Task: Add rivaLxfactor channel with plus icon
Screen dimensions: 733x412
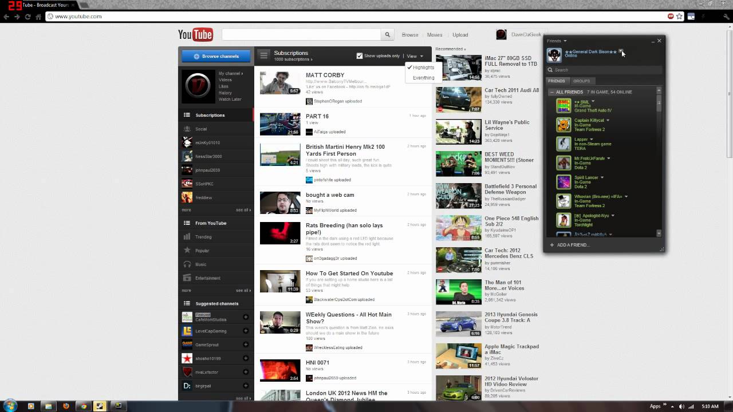Action: pyautogui.click(x=246, y=372)
